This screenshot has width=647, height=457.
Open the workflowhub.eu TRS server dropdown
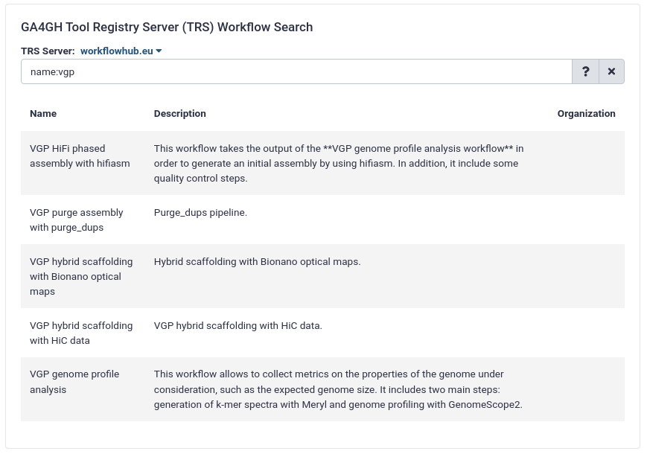coord(121,51)
